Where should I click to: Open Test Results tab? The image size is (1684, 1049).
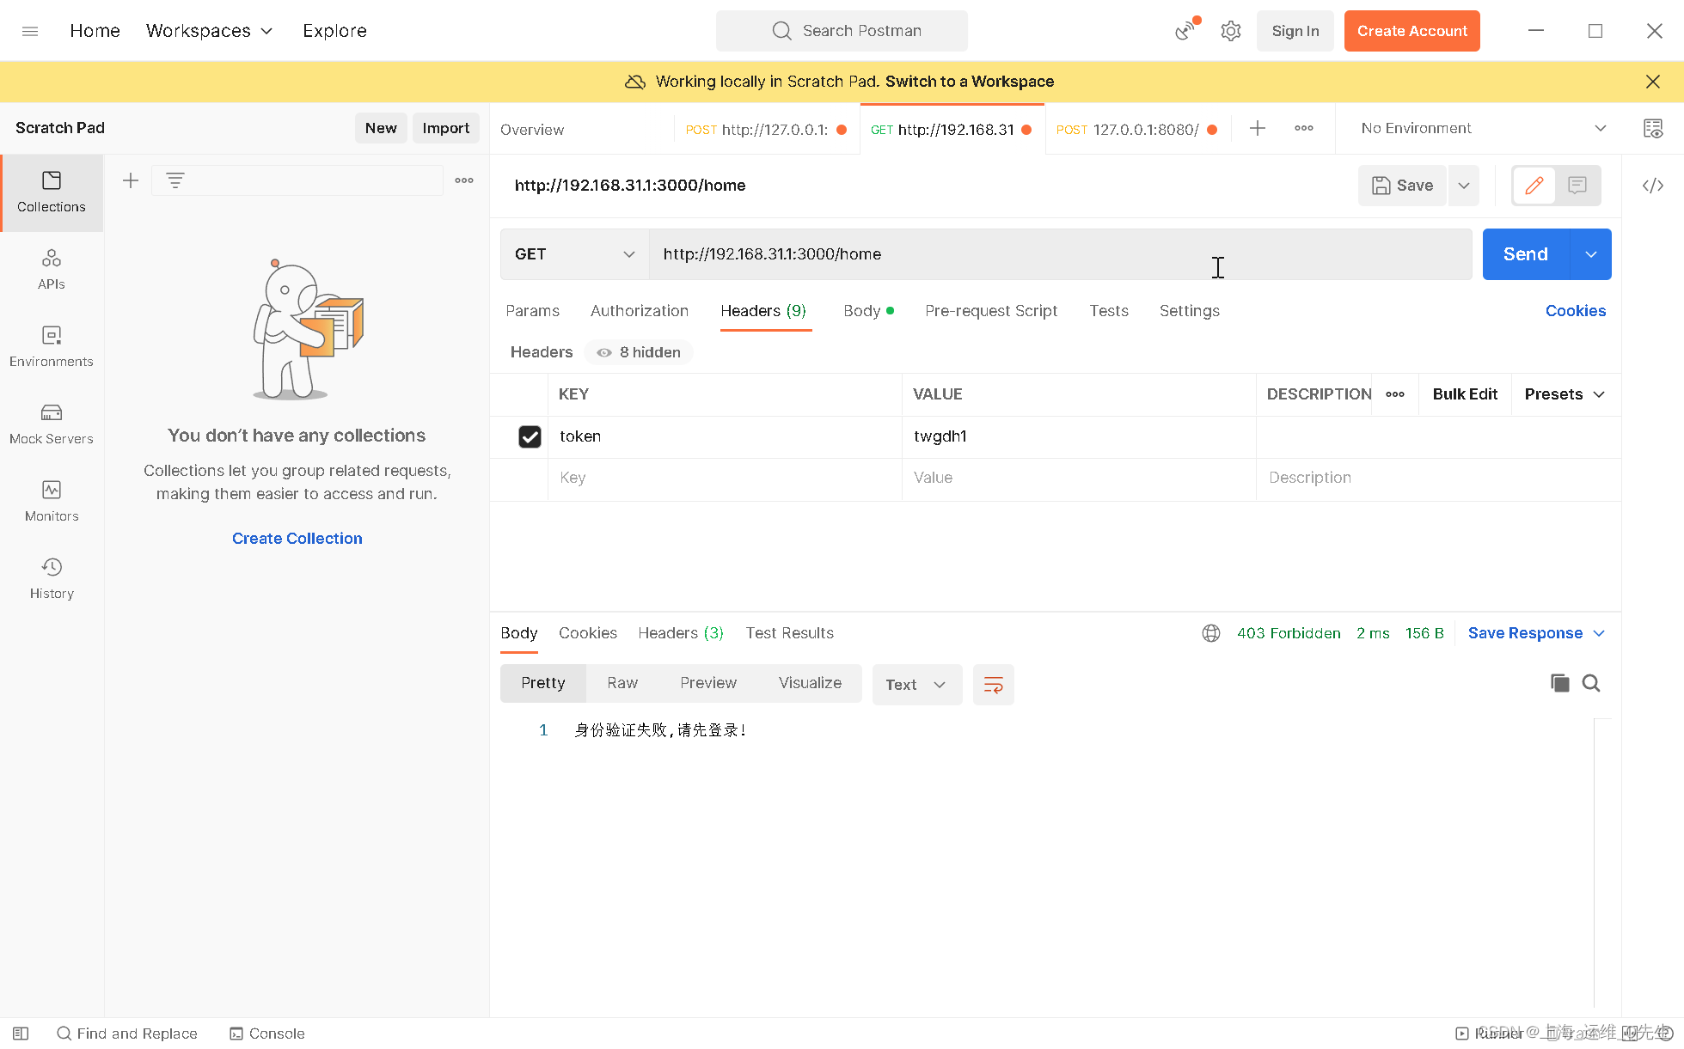(789, 633)
